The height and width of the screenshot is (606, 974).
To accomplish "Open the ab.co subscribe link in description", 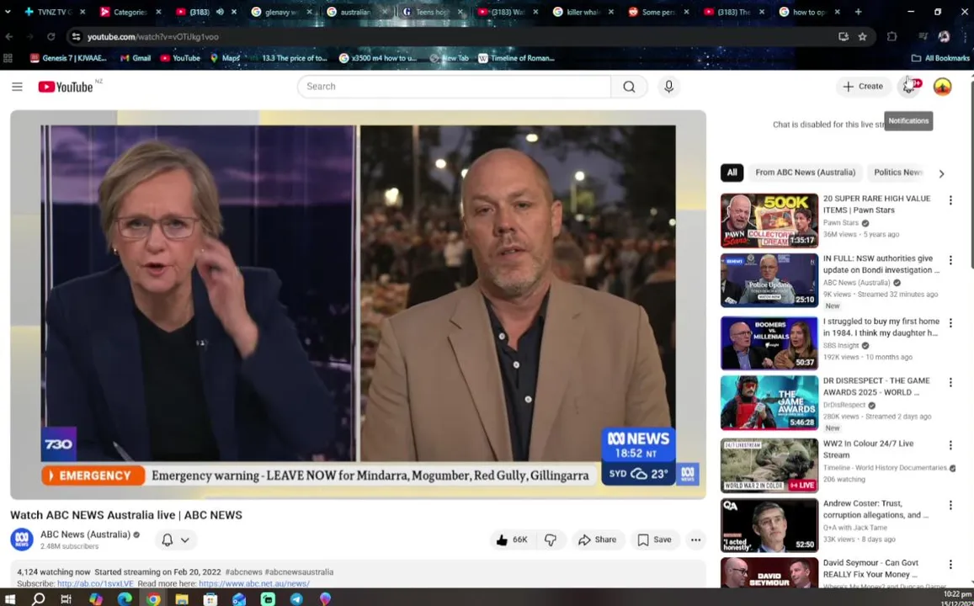I will point(95,583).
